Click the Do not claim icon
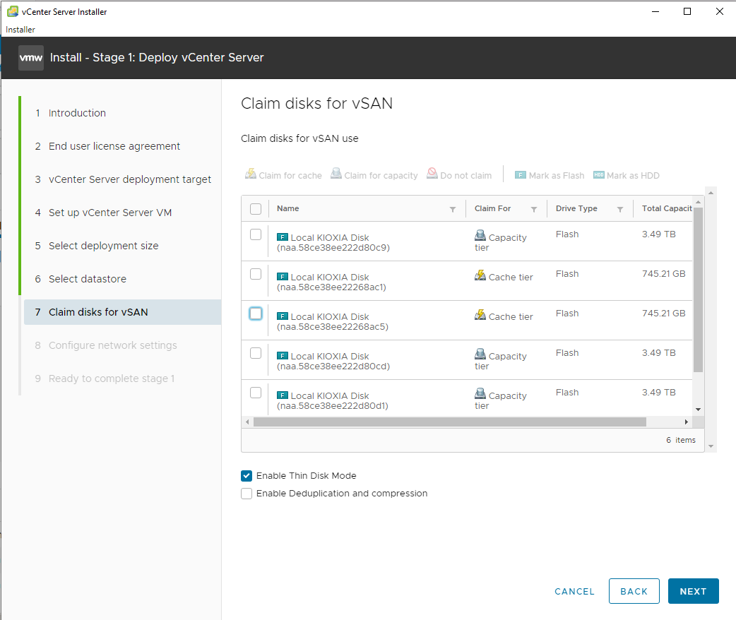736x620 pixels. (x=432, y=174)
